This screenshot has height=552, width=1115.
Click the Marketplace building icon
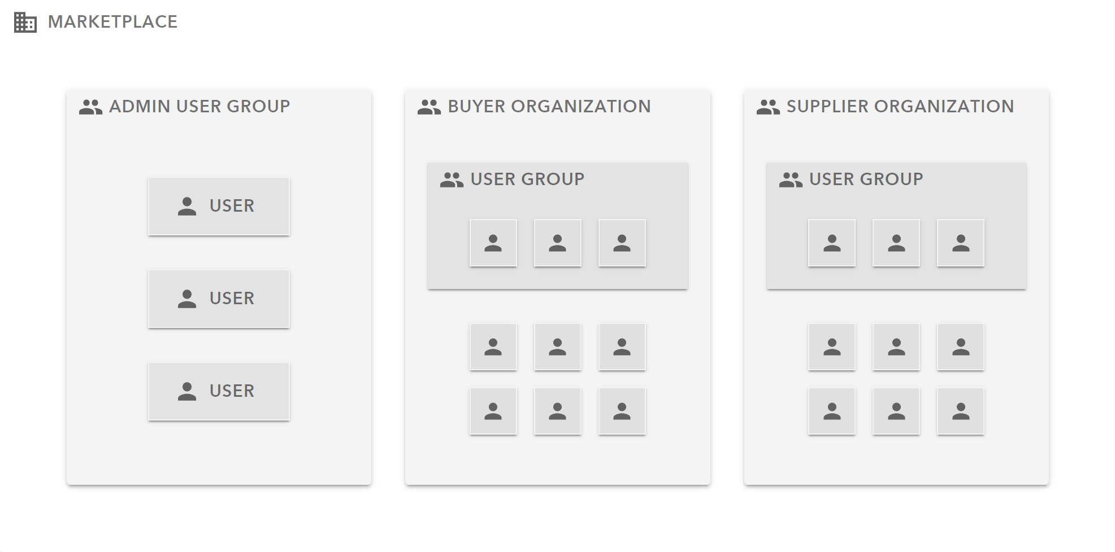click(x=25, y=23)
